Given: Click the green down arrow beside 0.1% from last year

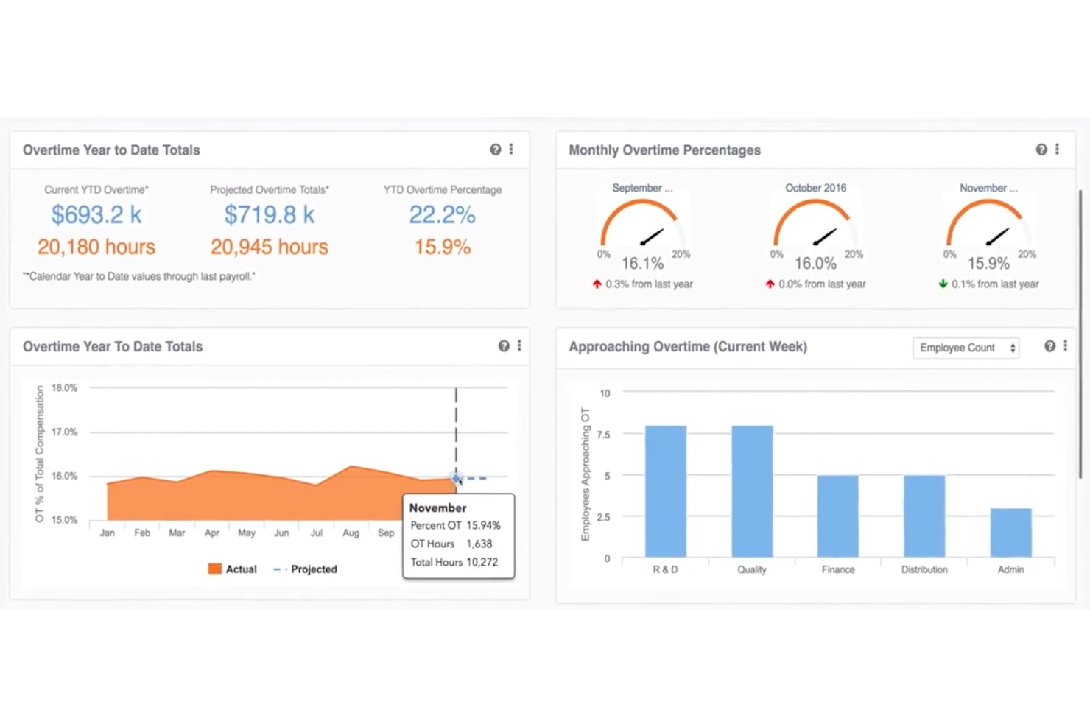Looking at the screenshot, I should 943,284.
